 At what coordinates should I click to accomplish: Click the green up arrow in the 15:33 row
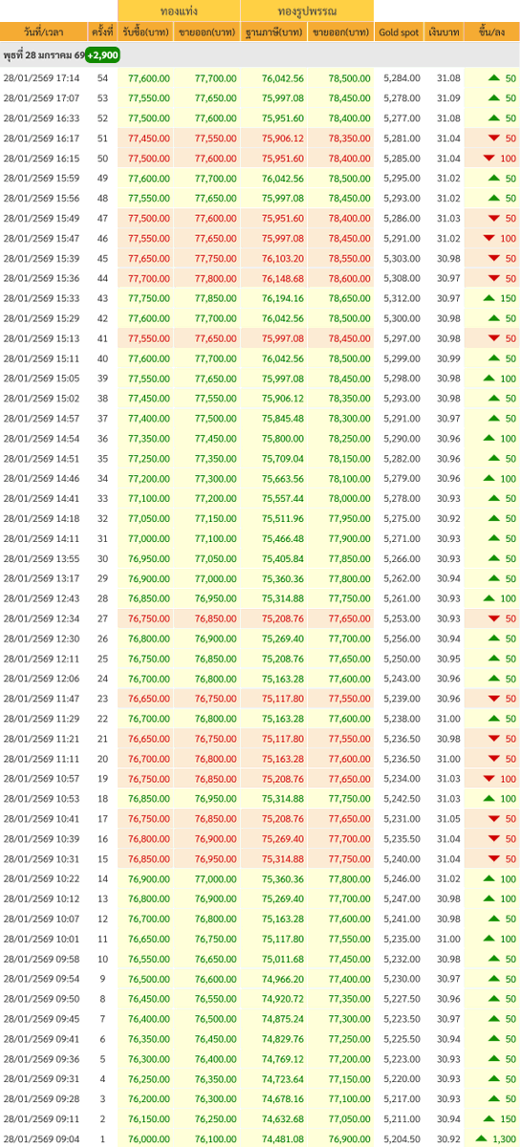point(489,298)
